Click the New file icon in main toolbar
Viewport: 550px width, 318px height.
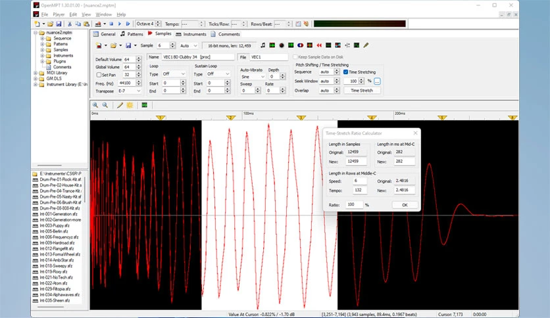(37, 24)
